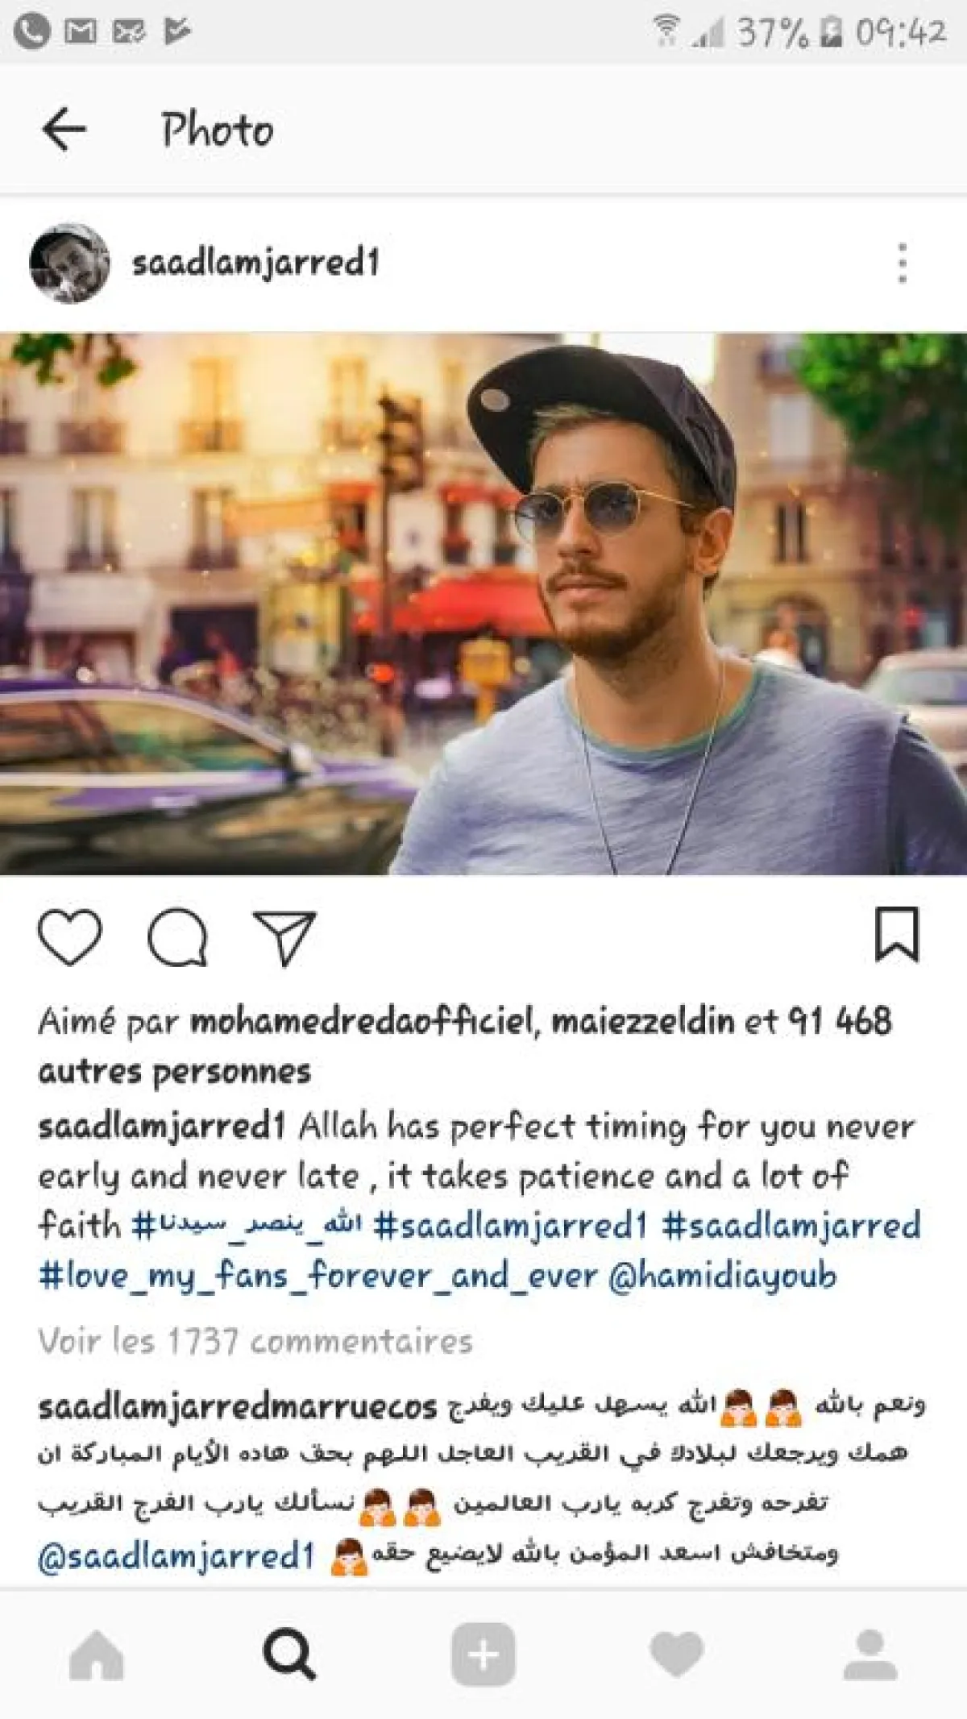View liker mohamedredaofficiel profile
967x1719 pixels.
[363, 1021]
